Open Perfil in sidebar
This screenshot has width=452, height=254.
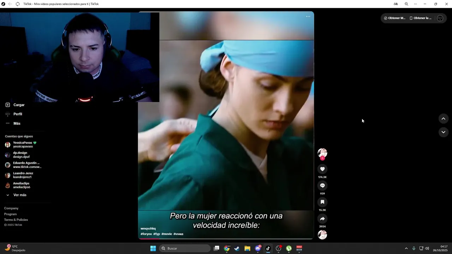point(14,114)
